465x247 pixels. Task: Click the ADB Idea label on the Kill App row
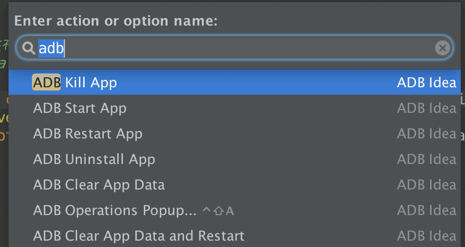[426, 83]
